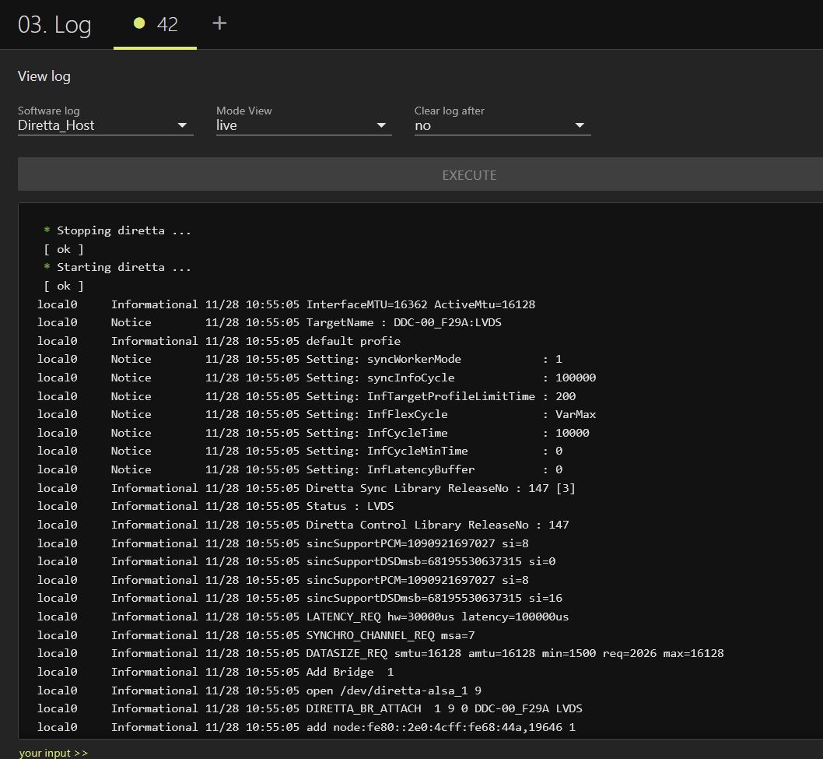This screenshot has height=759, width=823.
Task: Select the Diretta Control Library ReleaseNo line
Action: pos(303,525)
